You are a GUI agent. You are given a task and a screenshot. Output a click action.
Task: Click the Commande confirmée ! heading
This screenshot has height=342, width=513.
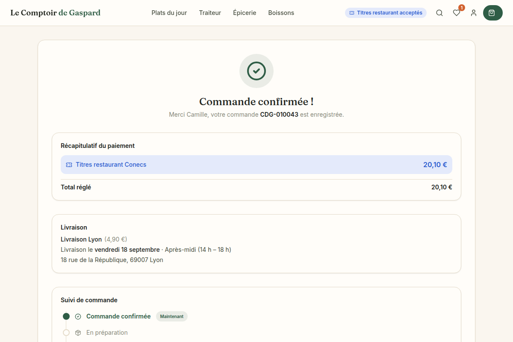pyautogui.click(x=256, y=102)
